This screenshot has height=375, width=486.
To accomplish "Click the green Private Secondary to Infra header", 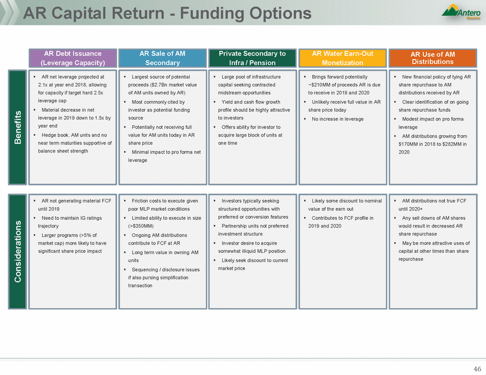I will point(252,58).
